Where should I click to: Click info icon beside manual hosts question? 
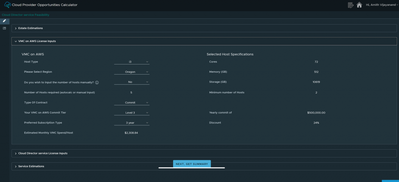[x=97, y=82]
